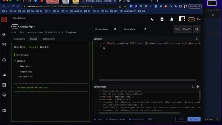Open the Kumite sidebar icon
The height and width of the screenshot is (125, 222).
(4, 44)
